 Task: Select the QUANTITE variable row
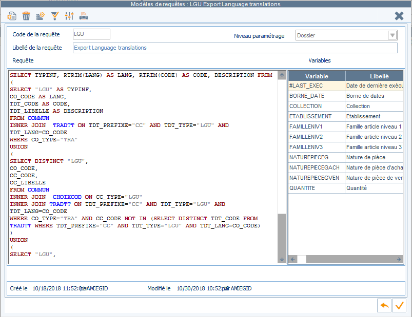[x=345, y=188]
